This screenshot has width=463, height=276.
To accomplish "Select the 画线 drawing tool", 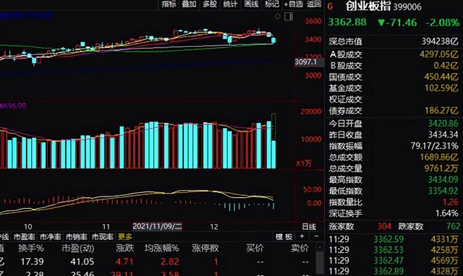I will click(251, 4).
